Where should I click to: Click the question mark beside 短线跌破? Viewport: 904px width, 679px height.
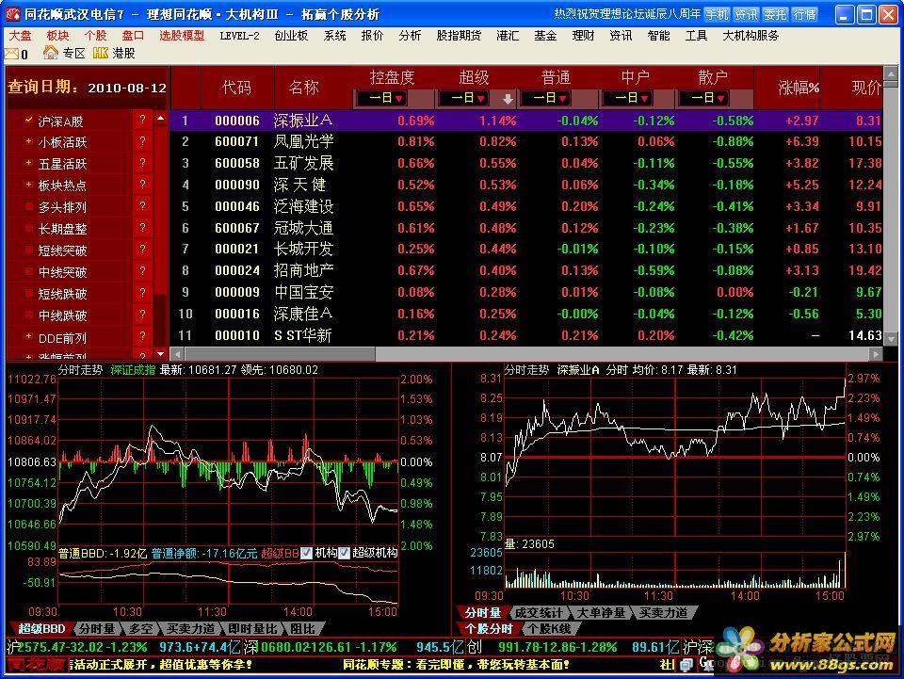142,294
